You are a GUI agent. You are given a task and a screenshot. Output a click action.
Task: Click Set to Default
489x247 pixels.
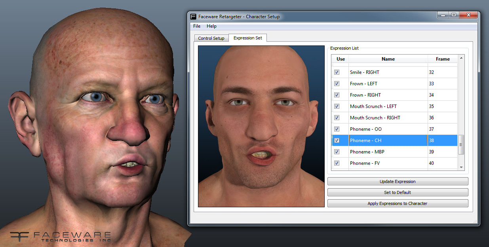pos(398,192)
